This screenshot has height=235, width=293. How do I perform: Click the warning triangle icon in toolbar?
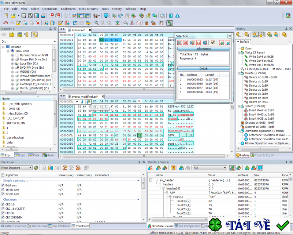[177, 16]
